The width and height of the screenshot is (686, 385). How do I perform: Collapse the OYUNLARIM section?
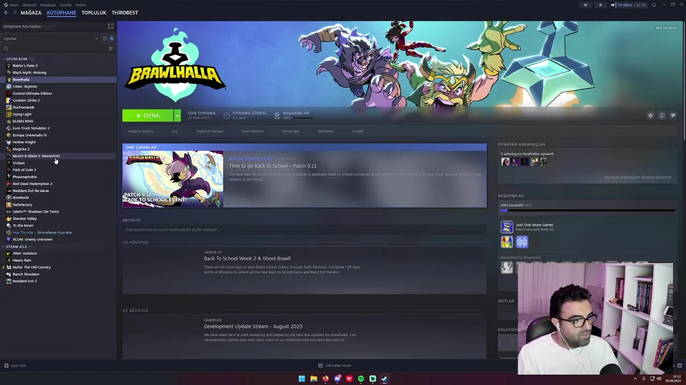tap(4, 59)
